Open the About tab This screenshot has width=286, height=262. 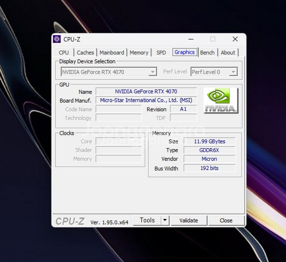(228, 53)
